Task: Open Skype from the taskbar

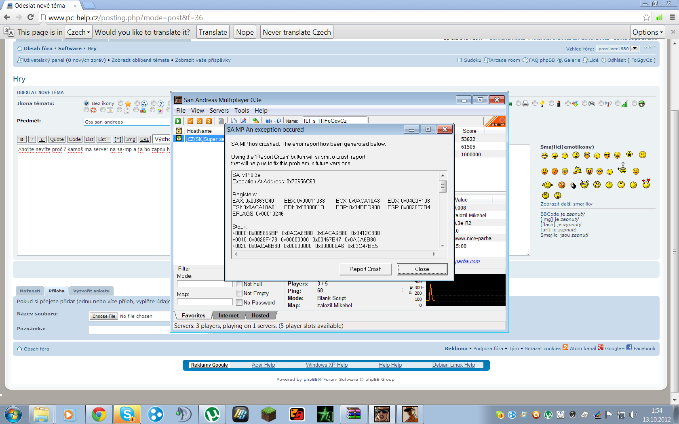Action: click(x=127, y=414)
